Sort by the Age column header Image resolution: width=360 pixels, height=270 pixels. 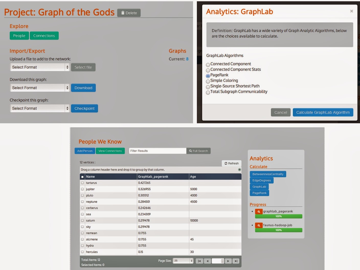point(215,177)
